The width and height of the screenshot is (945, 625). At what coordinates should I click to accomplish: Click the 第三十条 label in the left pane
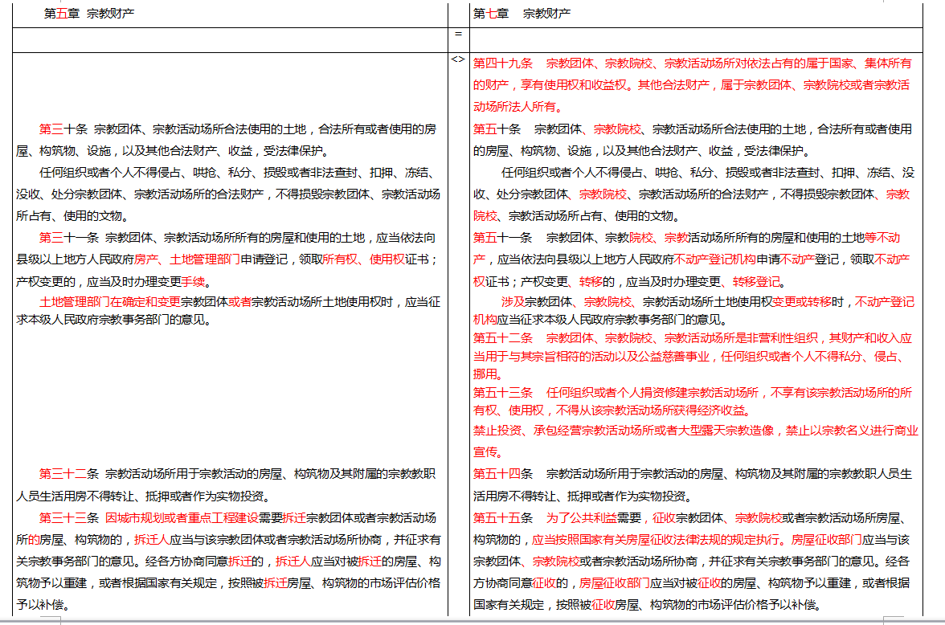click(x=63, y=129)
